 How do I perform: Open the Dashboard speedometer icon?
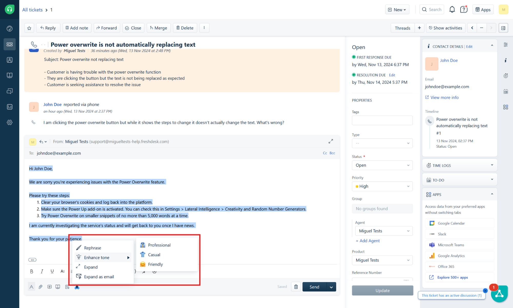click(9, 28)
